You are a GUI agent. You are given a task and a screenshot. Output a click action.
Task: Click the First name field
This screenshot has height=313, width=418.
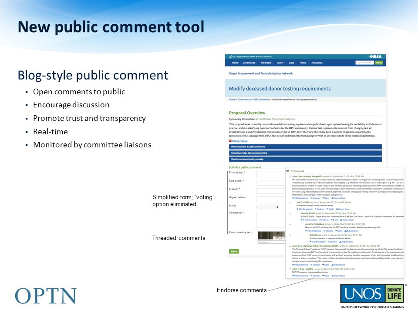pos(271,175)
